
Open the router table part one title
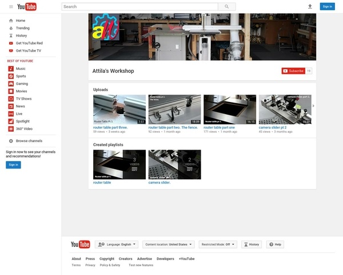coord(219,127)
